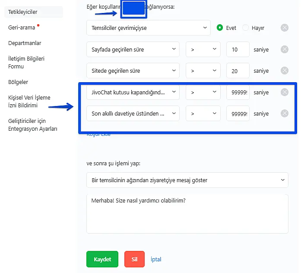Open operator dropdown for Sitede geçirilen süre

203,71
